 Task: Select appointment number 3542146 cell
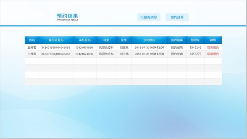pyautogui.click(x=195, y=48)
